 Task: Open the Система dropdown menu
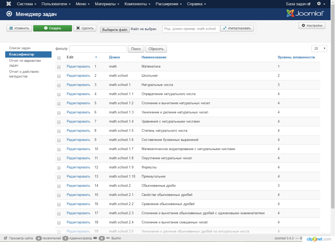point(27,4)
